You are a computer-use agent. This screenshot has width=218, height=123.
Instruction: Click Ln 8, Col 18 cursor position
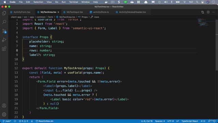click(147, 121)
